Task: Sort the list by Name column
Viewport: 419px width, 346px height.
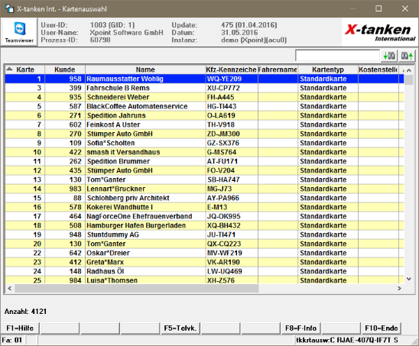Action: point(145,70)
